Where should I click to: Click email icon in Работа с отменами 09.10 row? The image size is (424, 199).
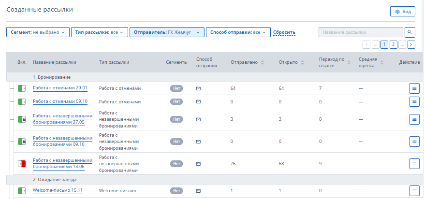tap(198, 101)
